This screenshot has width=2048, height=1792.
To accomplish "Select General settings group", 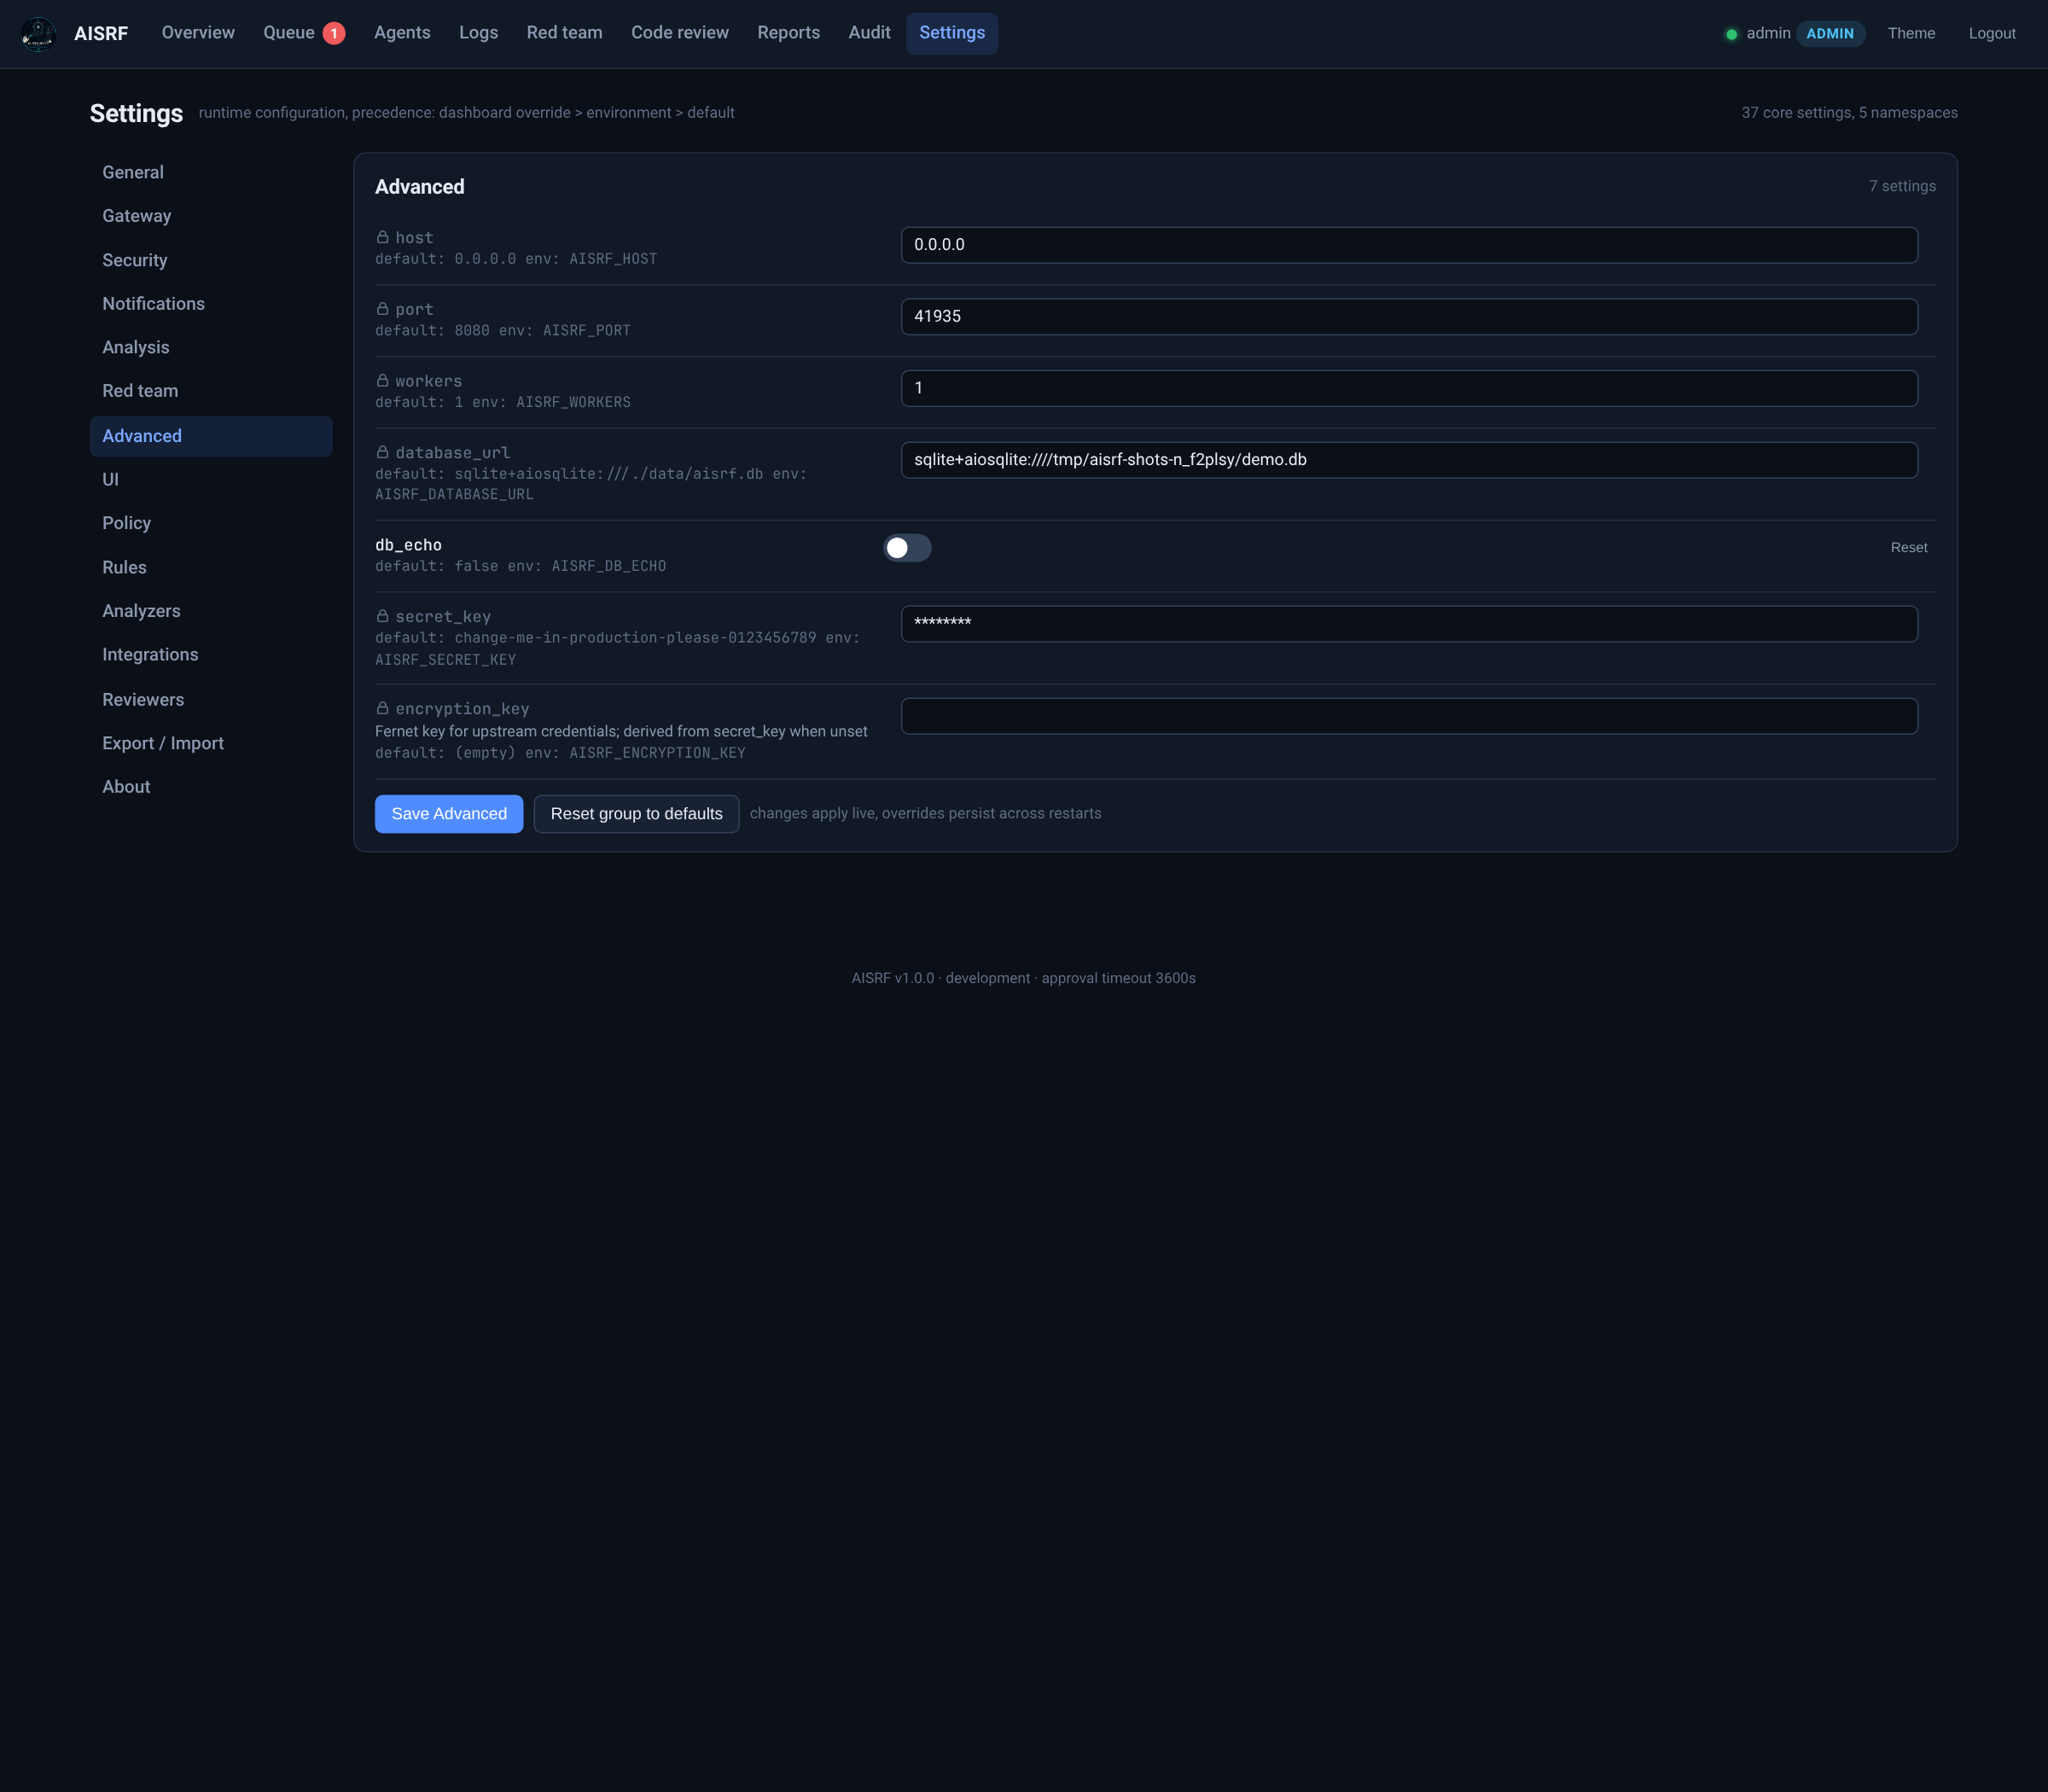I will [211, 173].
